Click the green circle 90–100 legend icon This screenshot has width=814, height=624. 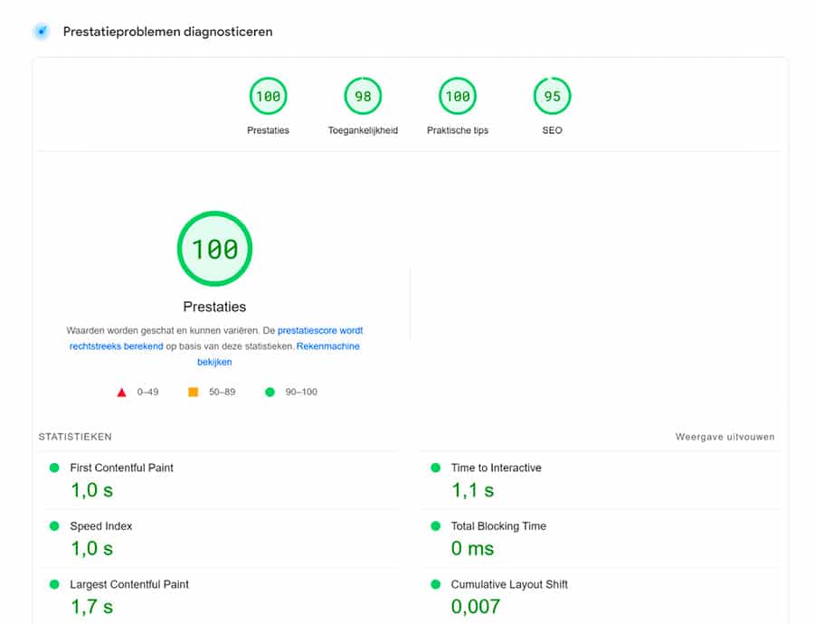pyautogui.click(x=270, y=392)
